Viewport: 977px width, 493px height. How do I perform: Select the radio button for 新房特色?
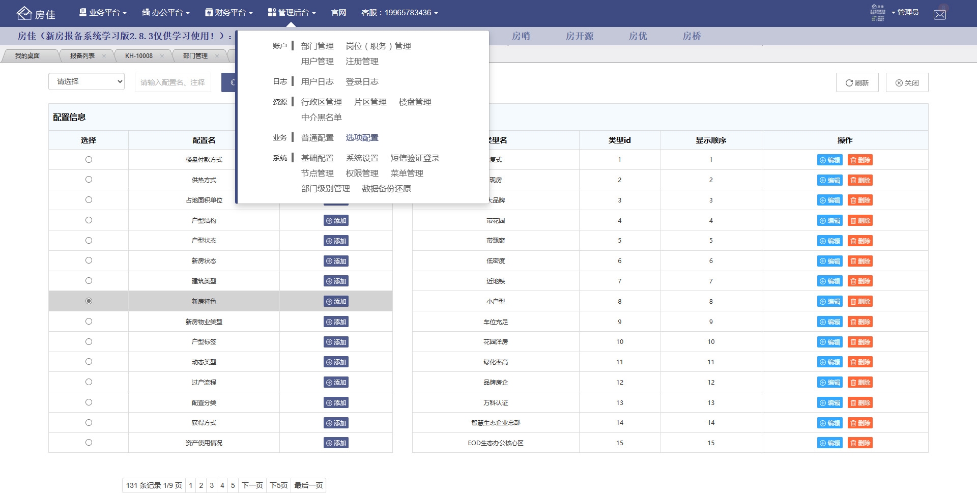pyautogui.click(x=89, y=301)
